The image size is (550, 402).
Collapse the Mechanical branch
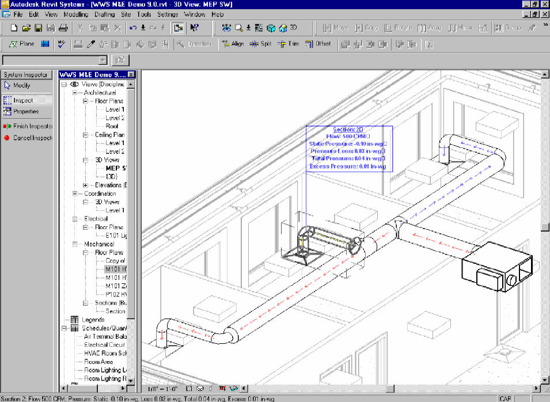[x=75, y=244]
